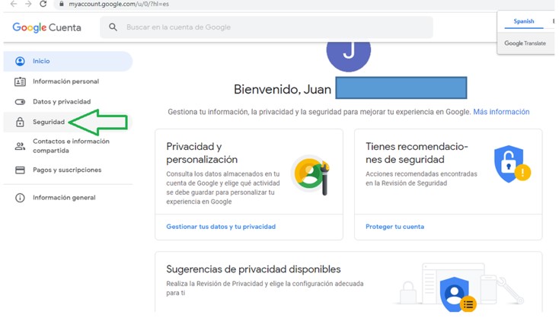The height and width of the screenshot is (318, 559).
Task: Click the padlock icon in the address bar
Action: tap(62, 4)
